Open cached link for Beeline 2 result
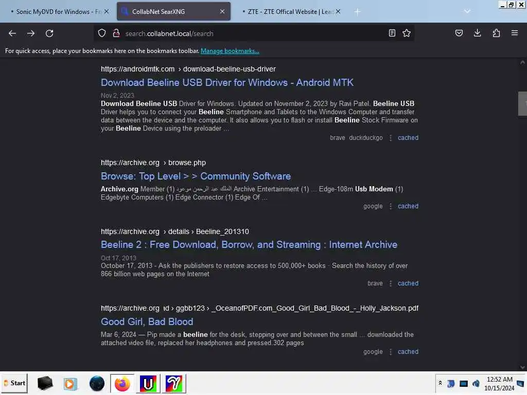Viewport: 527px width, 395px height. click(x=408, y=283)
